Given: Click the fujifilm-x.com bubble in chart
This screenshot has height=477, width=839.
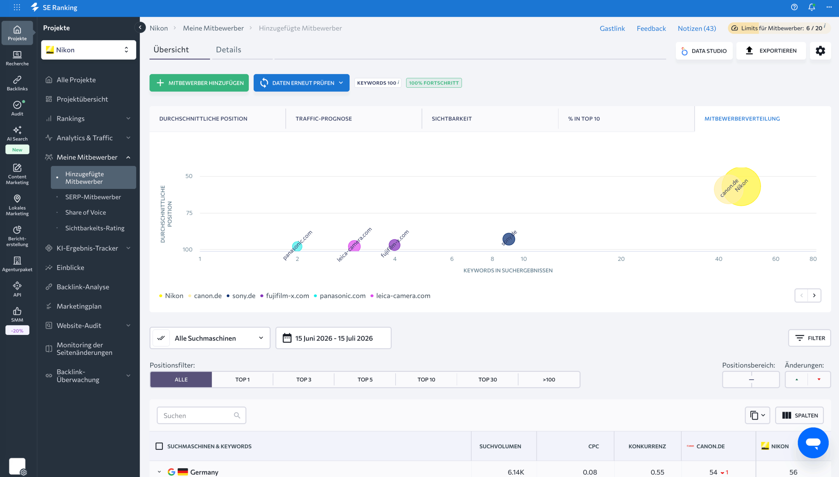Looking at the screenshot, I should point(394,245).
